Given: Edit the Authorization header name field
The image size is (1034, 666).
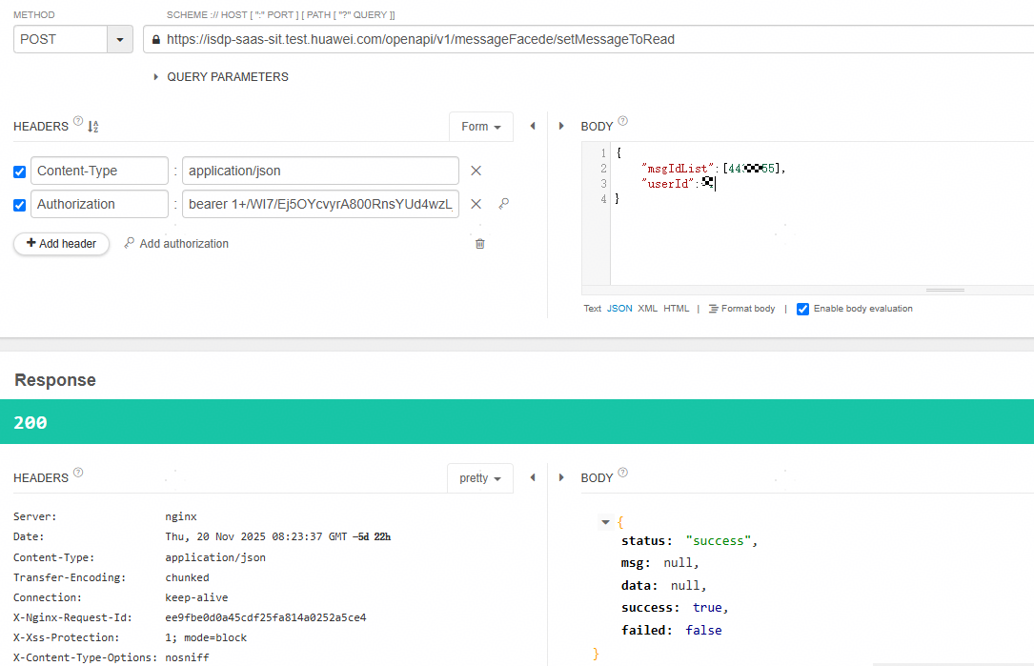Looking at the screenshot, I should point(99,205).
